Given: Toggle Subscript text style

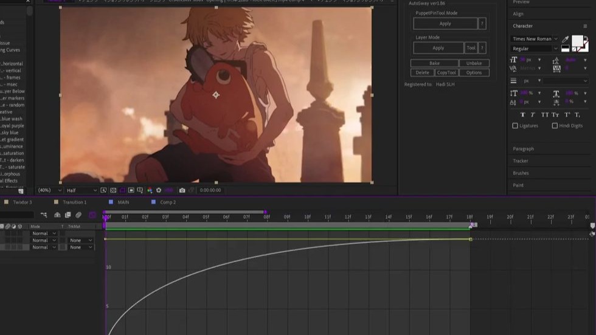Looking at the screenshot, I should pos(577,115).
